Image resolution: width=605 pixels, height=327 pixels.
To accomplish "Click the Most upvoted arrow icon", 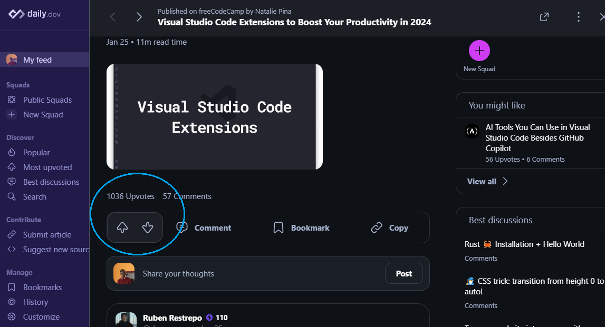I will (x=12, y=167).
